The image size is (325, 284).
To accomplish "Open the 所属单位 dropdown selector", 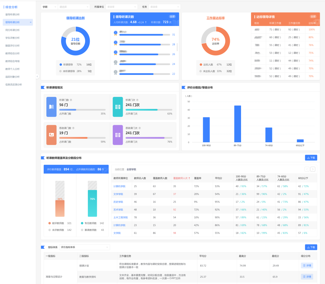I will pyautogui.click(x=121, y=7).
